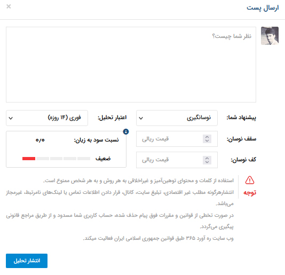
Task: Click the red توجه warning label
Action: [250, 193]
